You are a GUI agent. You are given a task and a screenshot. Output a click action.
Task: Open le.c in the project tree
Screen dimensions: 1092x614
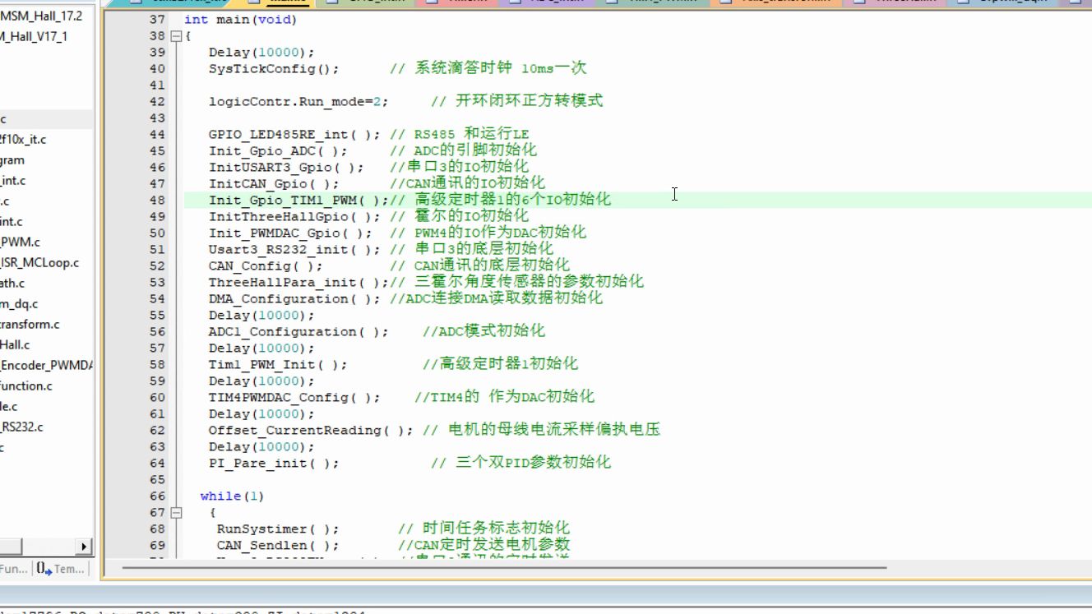9,407
